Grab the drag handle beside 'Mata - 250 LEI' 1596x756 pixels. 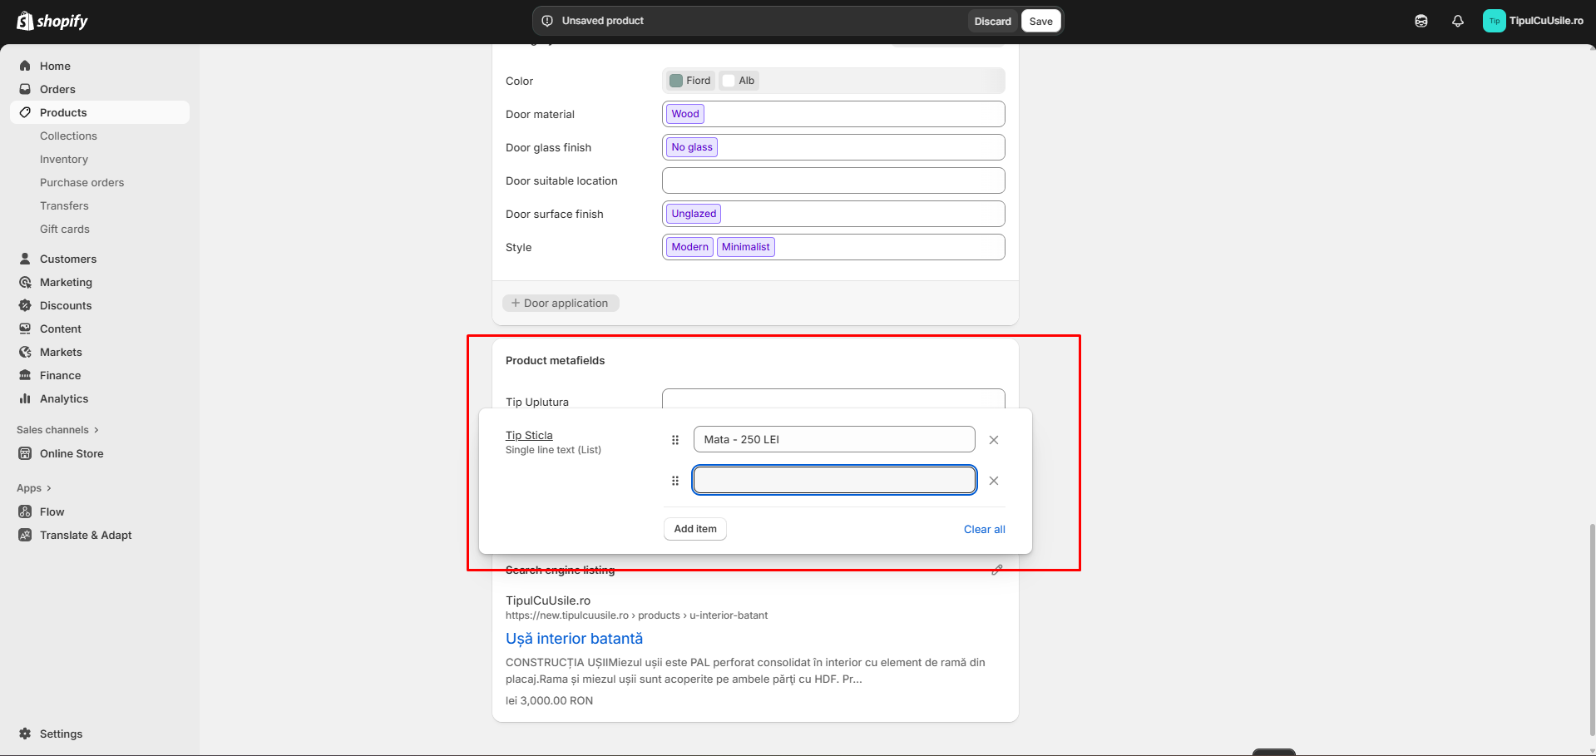tap(675, 440)
